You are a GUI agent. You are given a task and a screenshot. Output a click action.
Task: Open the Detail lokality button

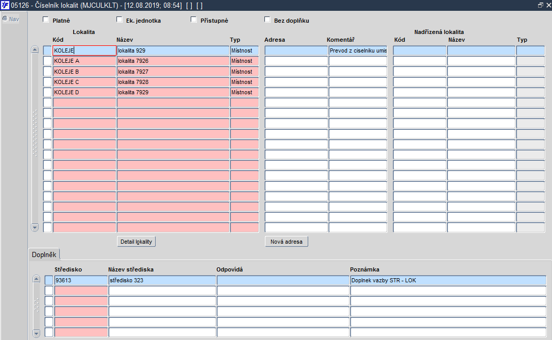pos(136,242)
